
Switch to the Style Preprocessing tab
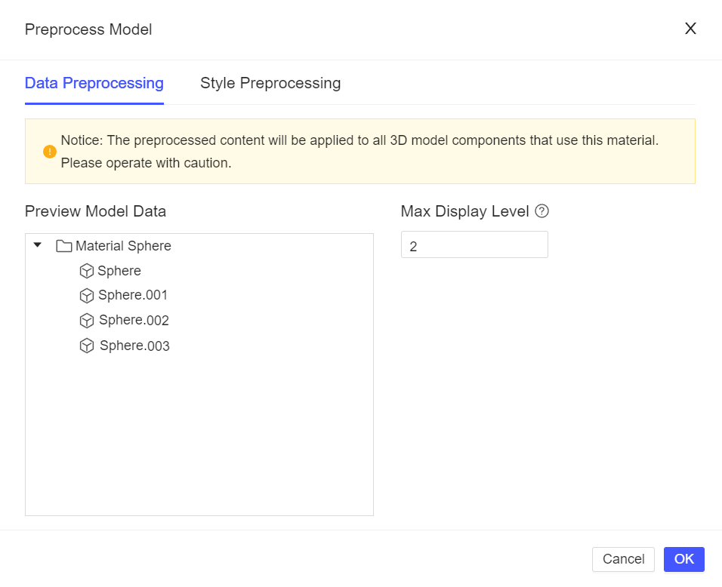pyautogui.click(x=270, y=83)
